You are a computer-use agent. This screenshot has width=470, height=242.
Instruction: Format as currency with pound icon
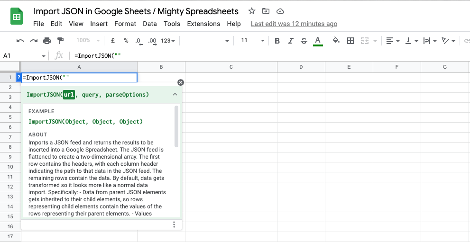(113, 41)
